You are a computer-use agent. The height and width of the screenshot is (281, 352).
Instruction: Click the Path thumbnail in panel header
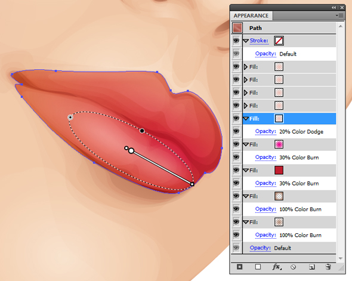(237, 28)
